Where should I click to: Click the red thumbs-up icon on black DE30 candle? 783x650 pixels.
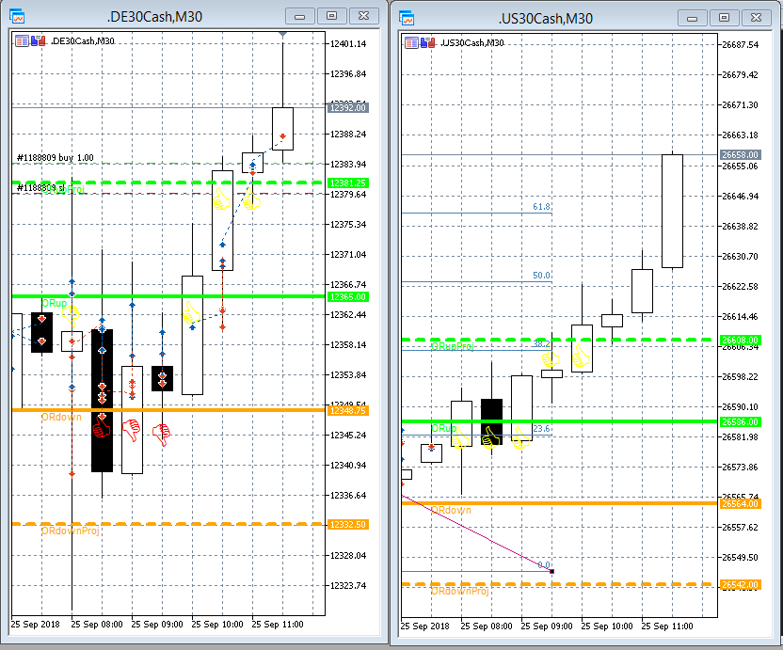coord(102,427)
